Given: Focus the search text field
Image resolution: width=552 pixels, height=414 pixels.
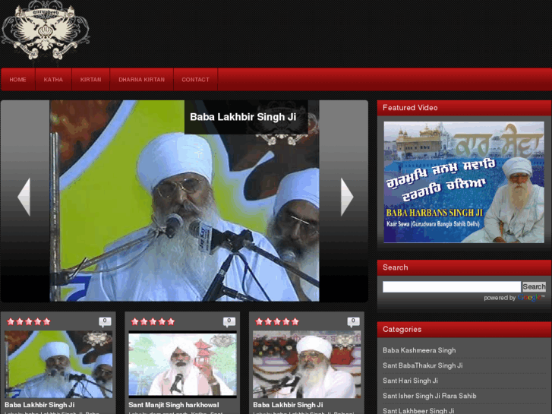Looking at the screenshot, I should (452, 286).
